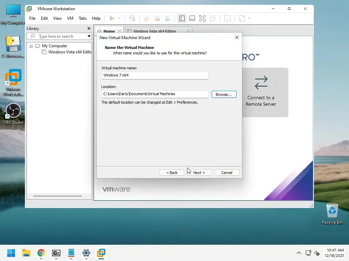Toggle the thumbnail bar view icon
The width and height of the screenshot is (349, 261).
pos(192,18)
